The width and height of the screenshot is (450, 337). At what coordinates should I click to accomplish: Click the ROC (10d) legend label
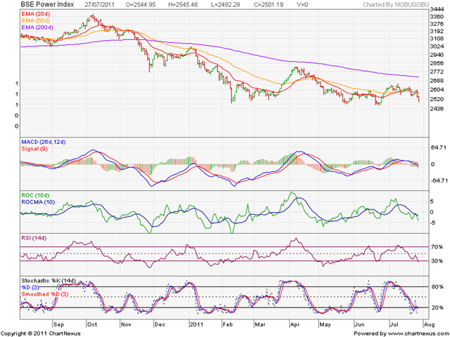pos(35,195)
